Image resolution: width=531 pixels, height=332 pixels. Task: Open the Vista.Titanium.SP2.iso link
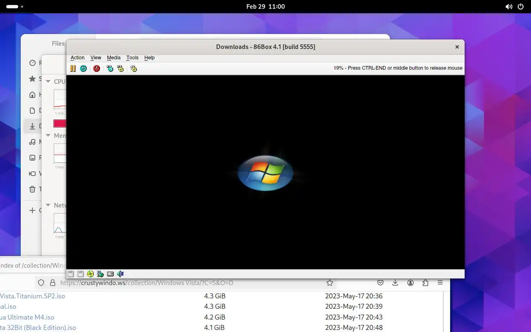[x=32, y=296]
